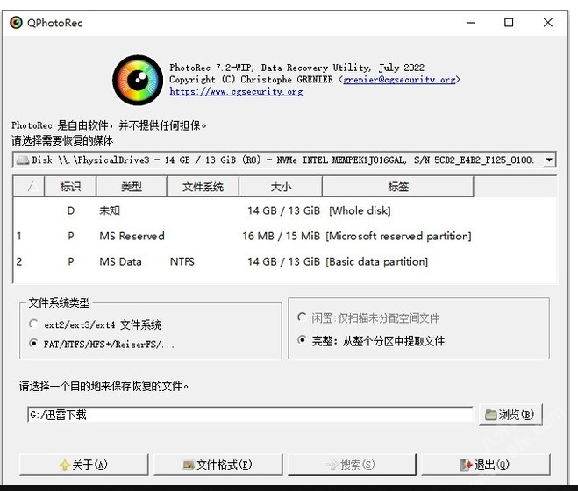Select the FAT/NTFS/HFS+/ReiserFS radio button
This screenshot has height=491, width=578.
33,344
